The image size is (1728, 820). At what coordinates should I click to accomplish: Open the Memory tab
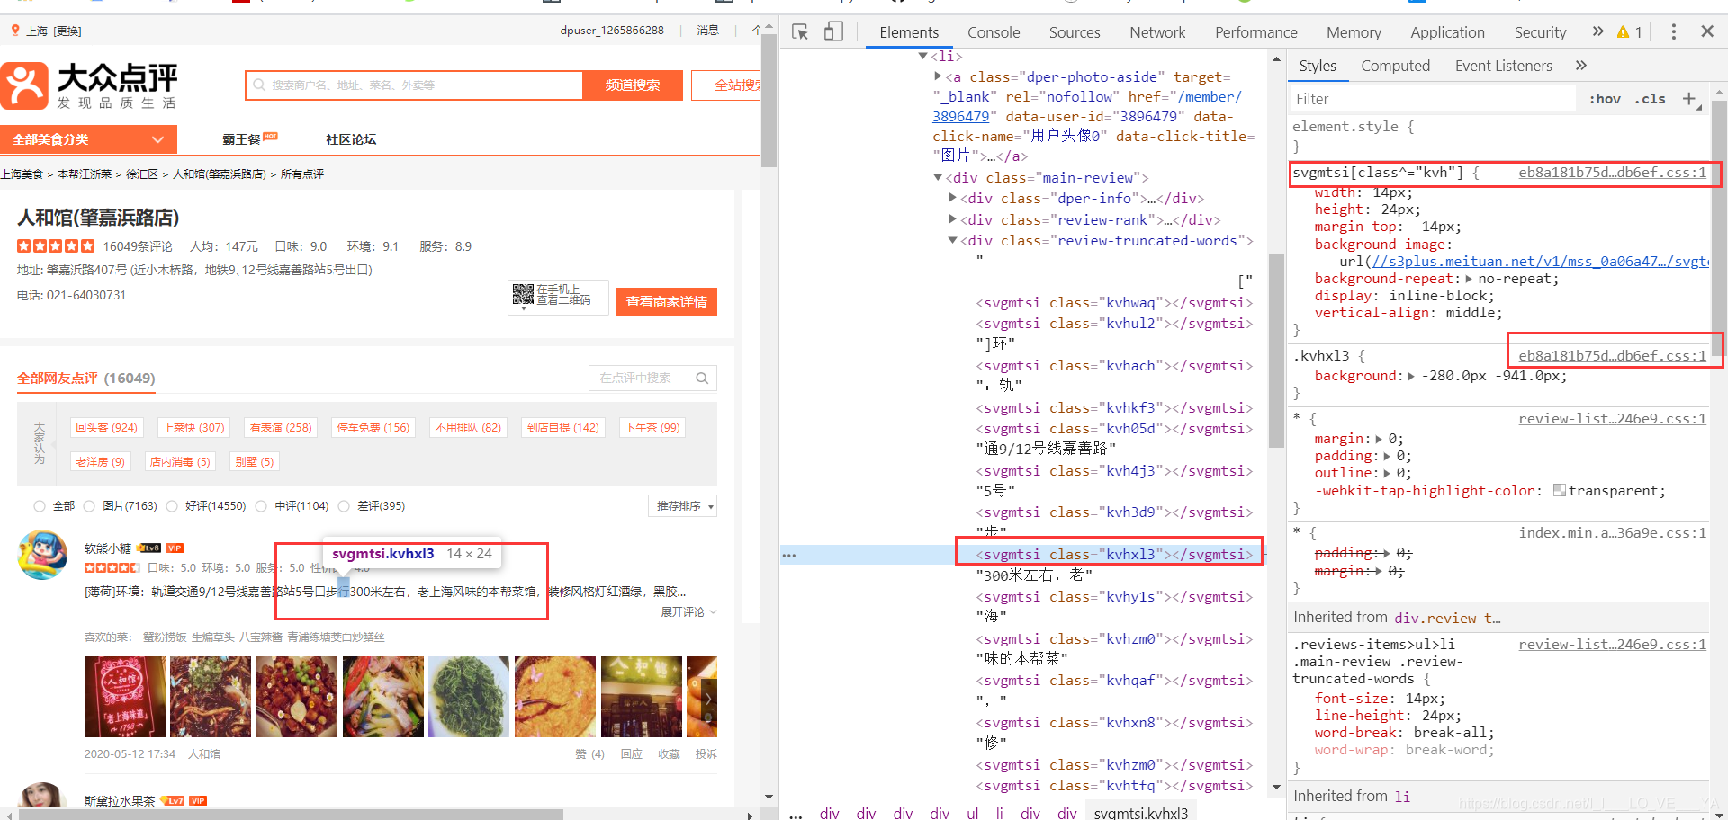[1354, 32]
